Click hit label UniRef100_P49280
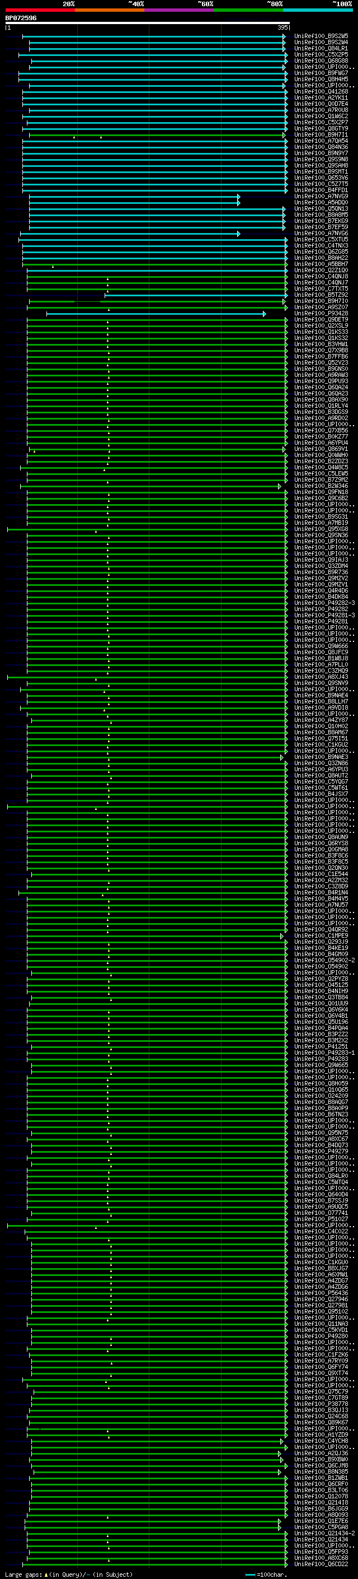This screenshot has width=358, height=1579. pos(321,1336)
